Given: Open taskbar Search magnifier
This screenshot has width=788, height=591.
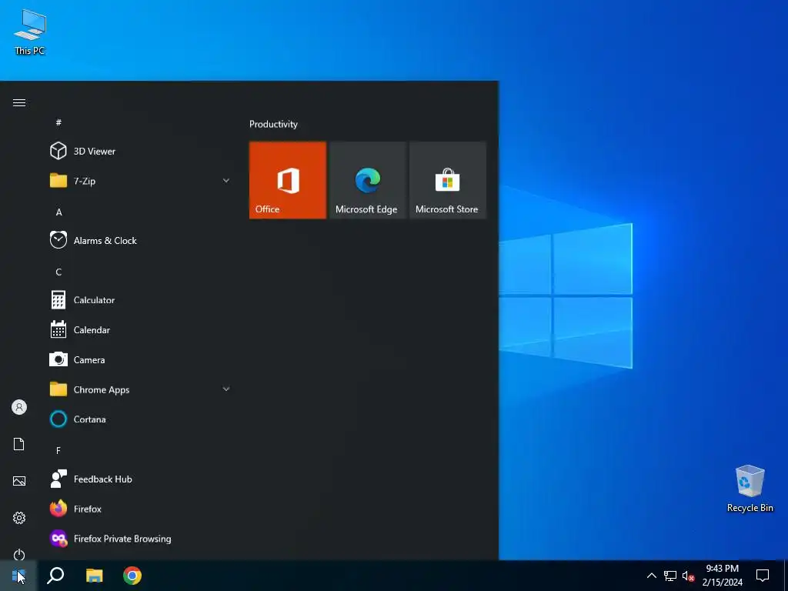Looking at the screenshot, I should [55, 576].
